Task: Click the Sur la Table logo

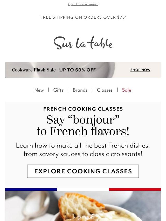Action: 83,43
